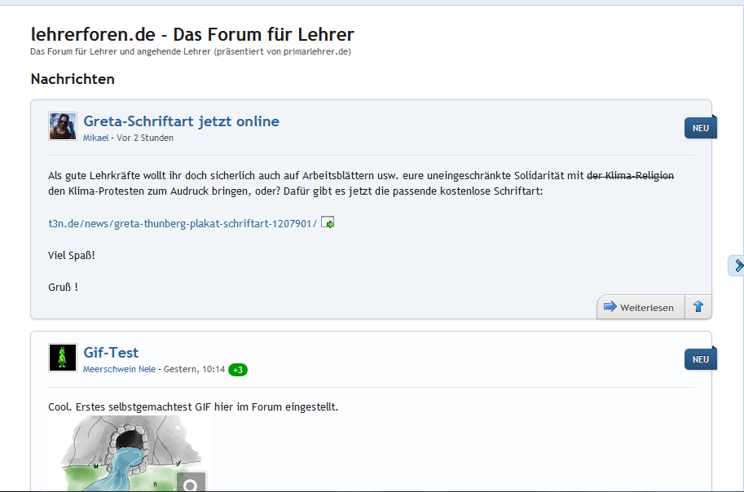Open 'Greta-Schriftart jetzt online' article title

181,121
